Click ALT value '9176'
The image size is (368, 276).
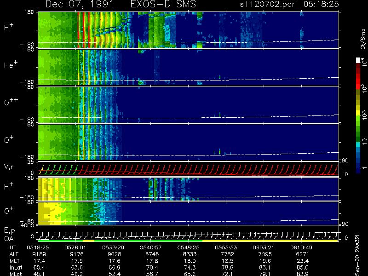77,254
